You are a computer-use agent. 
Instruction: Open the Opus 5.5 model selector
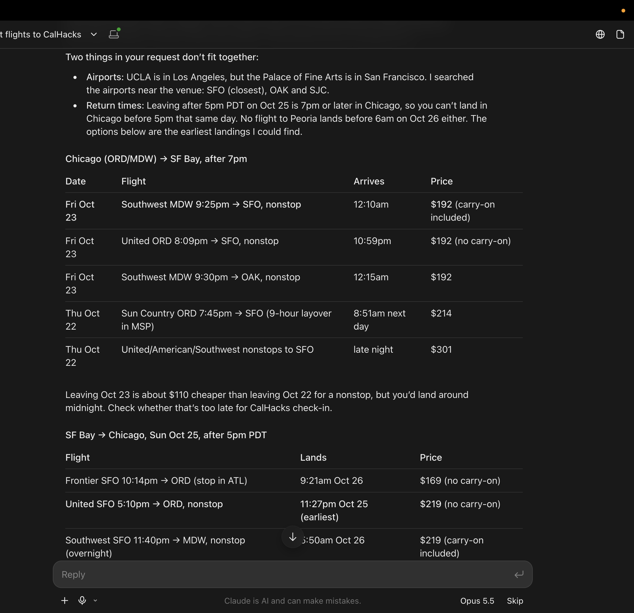coord(477,601)
